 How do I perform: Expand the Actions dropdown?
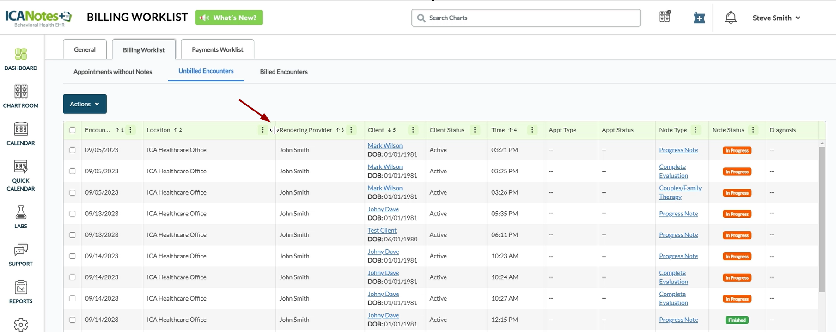point(85,104)
